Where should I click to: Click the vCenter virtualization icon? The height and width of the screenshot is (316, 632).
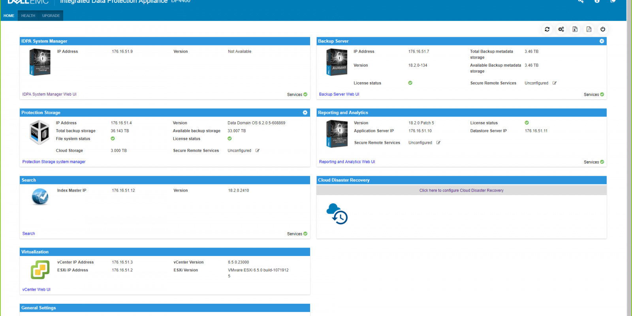point(40,270)
